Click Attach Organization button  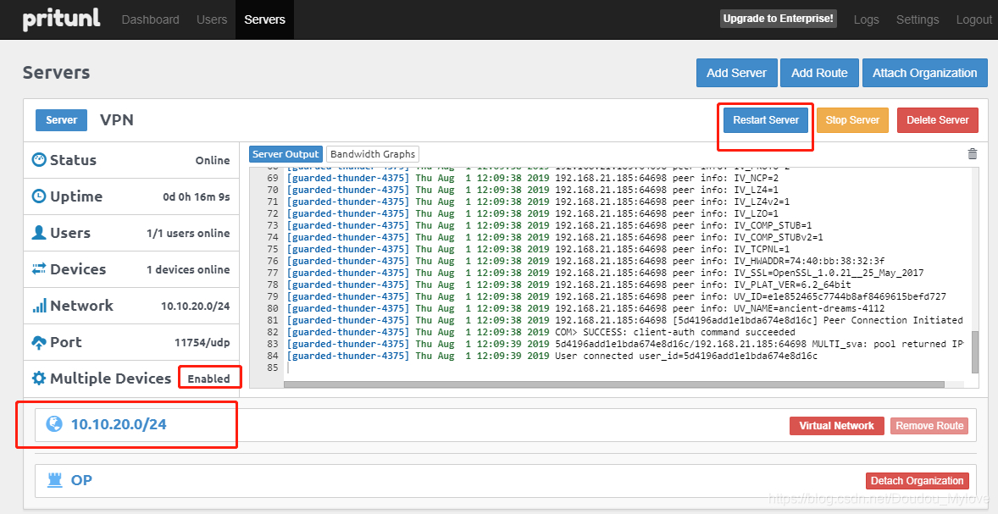pos(925,73)
